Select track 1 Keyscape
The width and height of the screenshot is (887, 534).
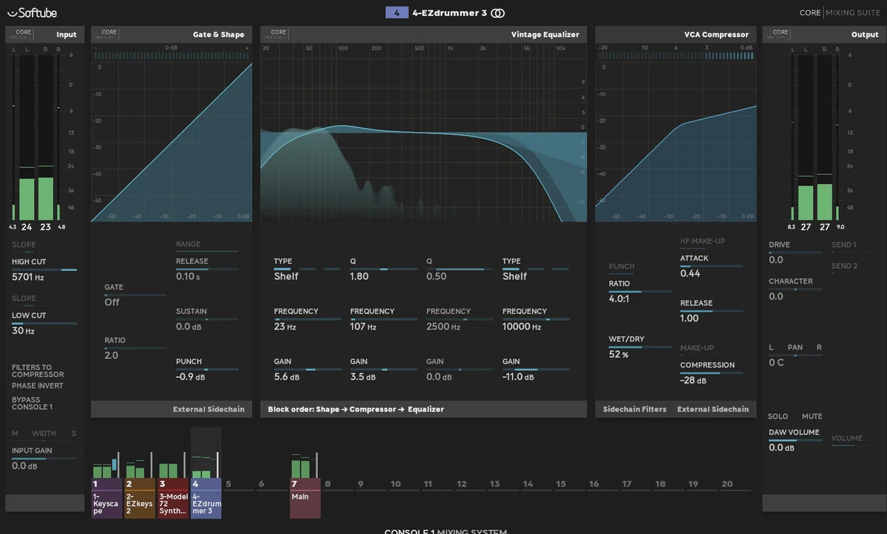pyautogui.click(x=106, y=499)
